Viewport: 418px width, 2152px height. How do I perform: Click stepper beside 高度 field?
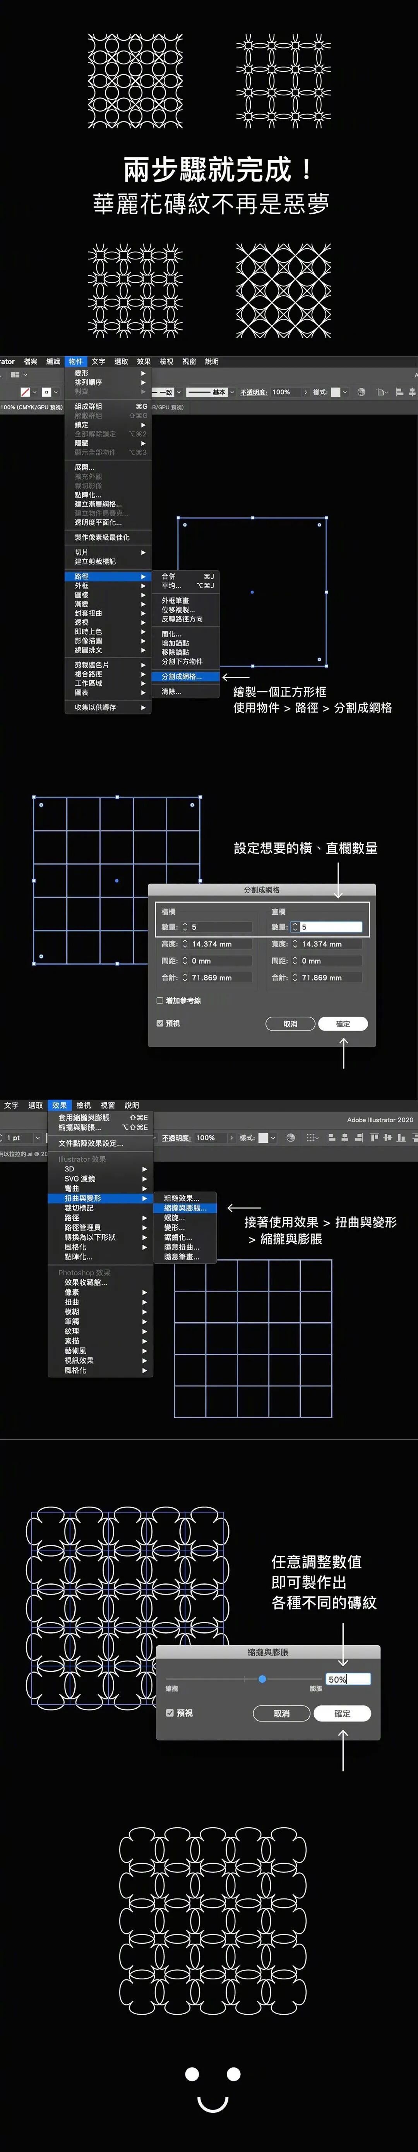tap(185, 944)
